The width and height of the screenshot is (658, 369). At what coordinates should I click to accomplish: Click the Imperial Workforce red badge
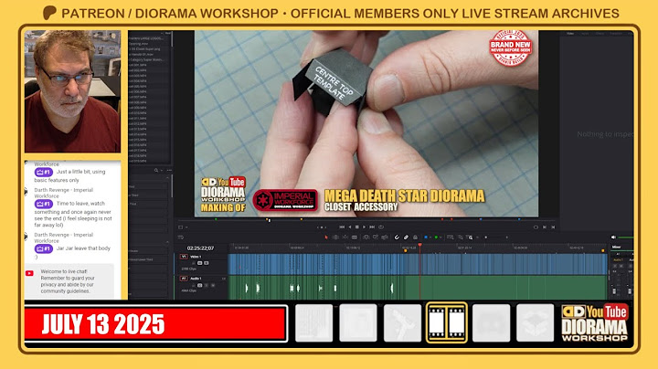[x=285, y=200]
